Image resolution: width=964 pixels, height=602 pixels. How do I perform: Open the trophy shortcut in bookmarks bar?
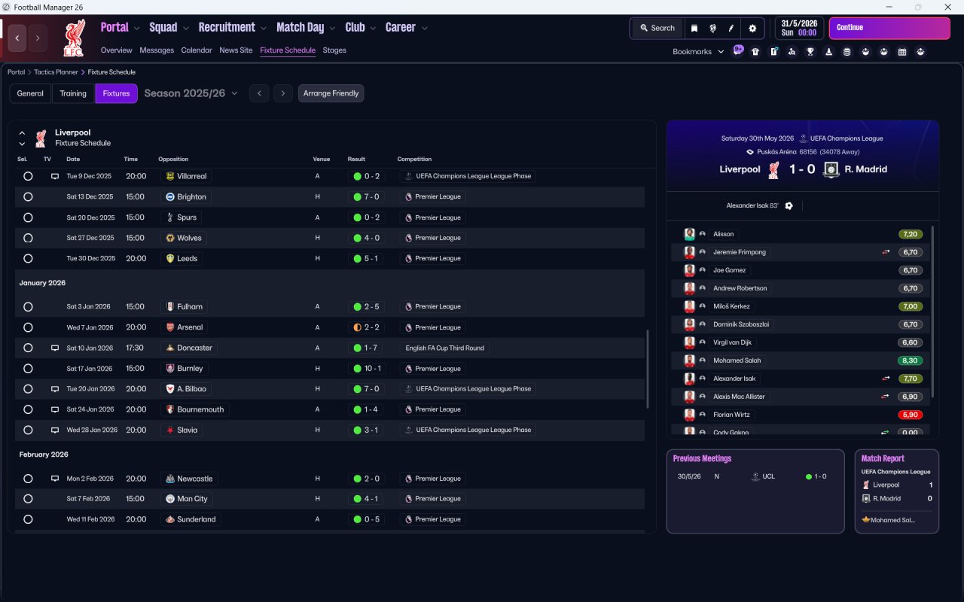(x=810, y=52)
